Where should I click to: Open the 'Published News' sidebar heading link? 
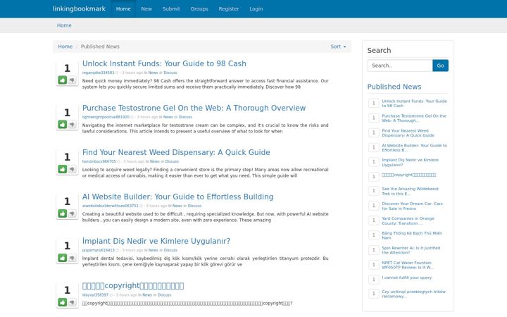[394, 87]
